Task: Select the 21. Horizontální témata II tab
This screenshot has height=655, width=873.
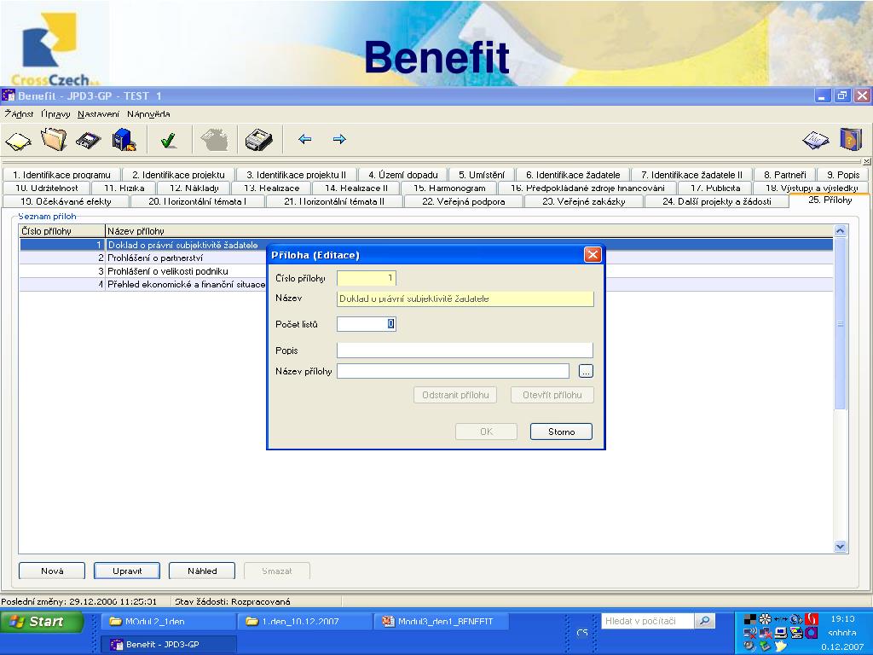Action: [x=334, y=201]
